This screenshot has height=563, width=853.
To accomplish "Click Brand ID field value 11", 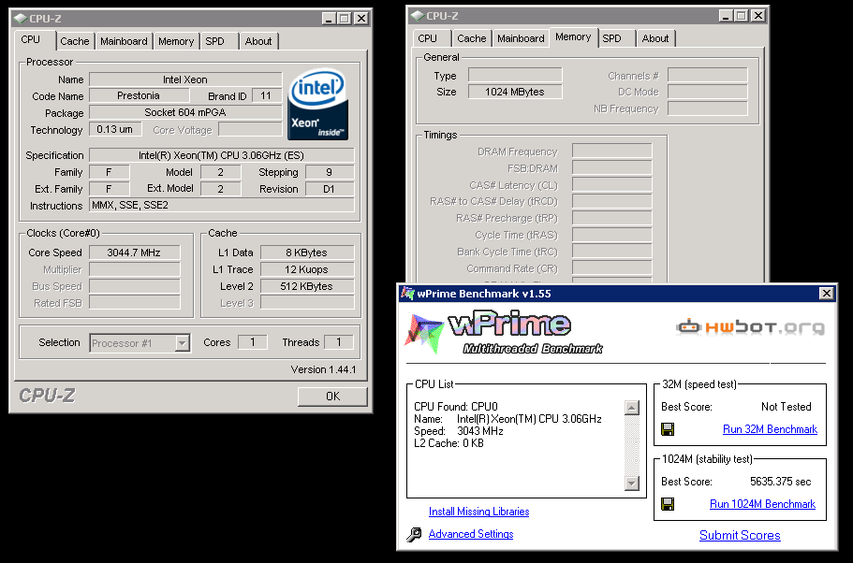I will (x=267, y=95).
